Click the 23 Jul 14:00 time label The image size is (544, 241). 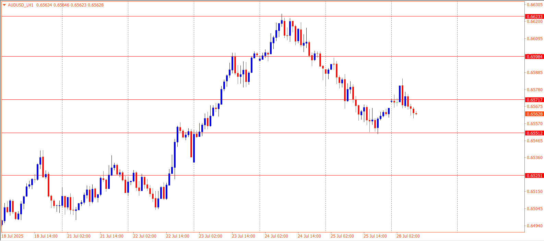244,236
